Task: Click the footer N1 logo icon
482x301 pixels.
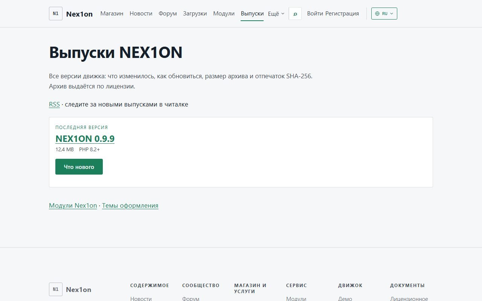Action: coord(56,289)
